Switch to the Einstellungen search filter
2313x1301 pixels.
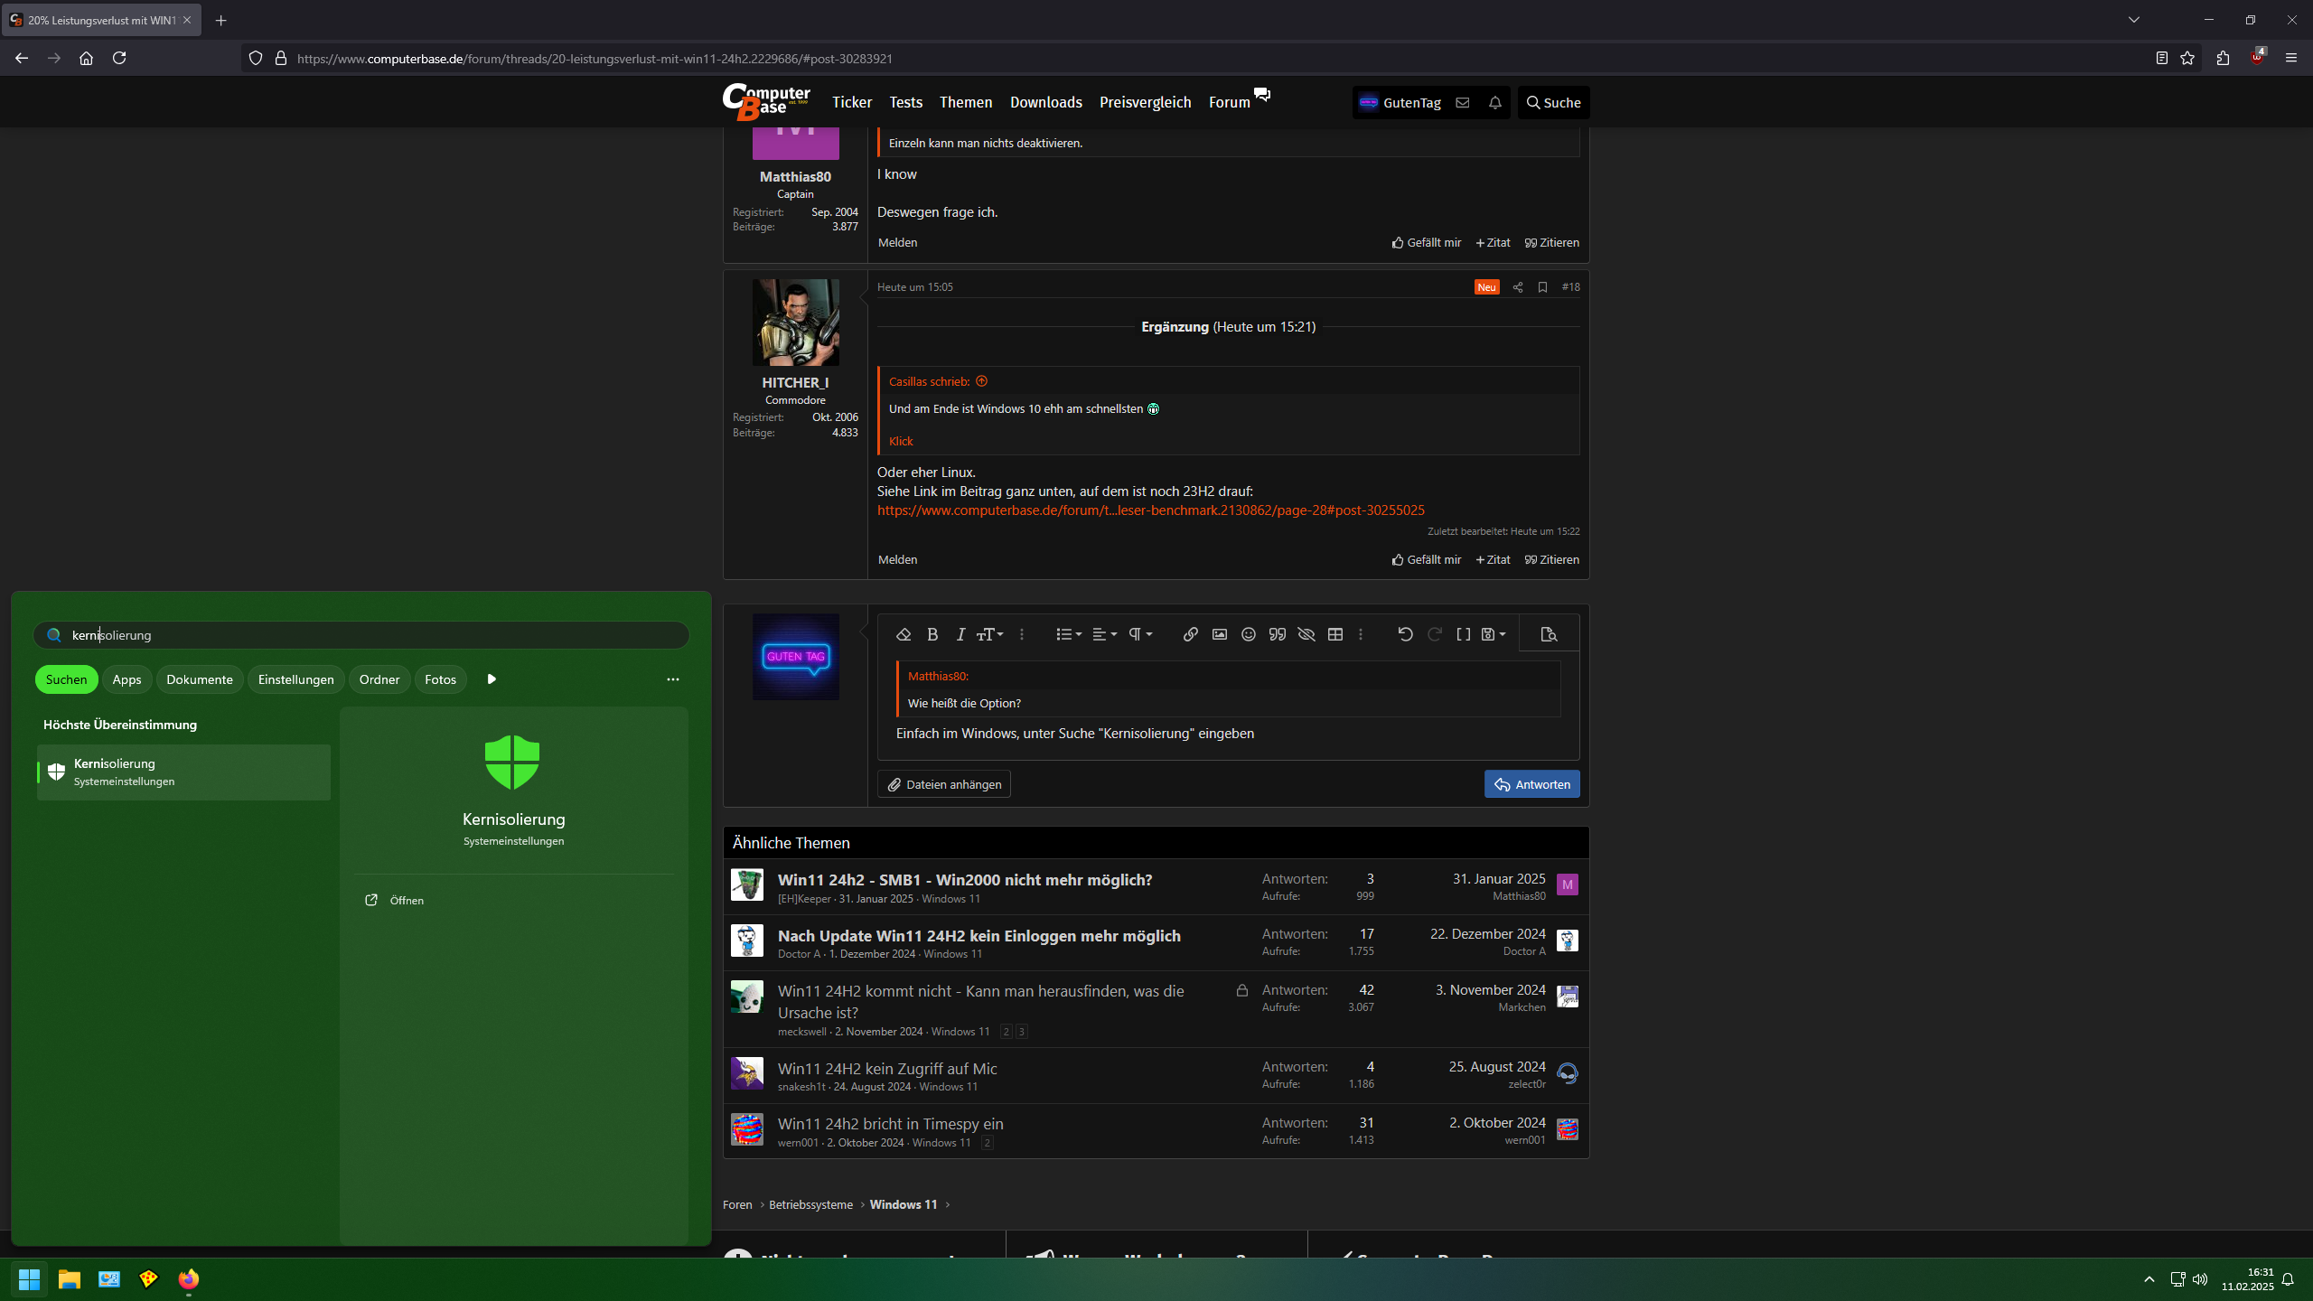(x=295, y=679)
